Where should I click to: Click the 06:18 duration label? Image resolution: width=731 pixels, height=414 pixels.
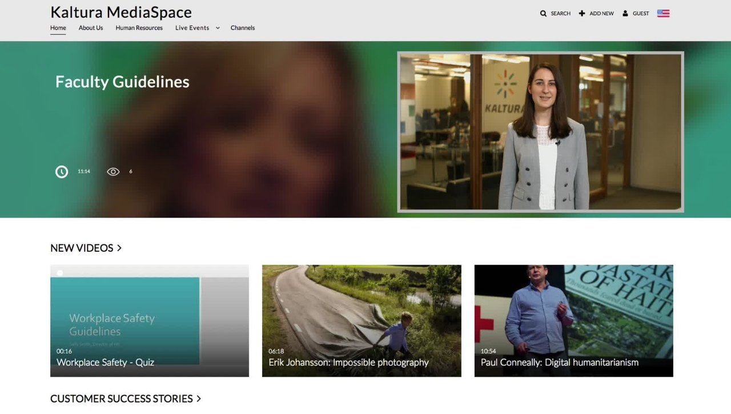click(276, 351)
